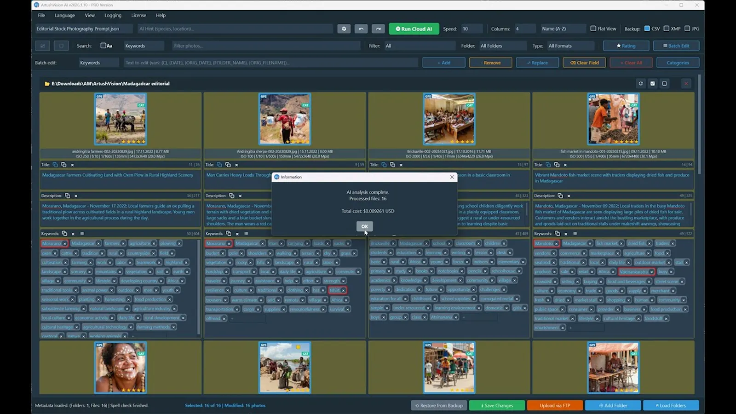Clear title of Andringitra sherpa photo
The image size is (736, 414).
click(236, 165)
